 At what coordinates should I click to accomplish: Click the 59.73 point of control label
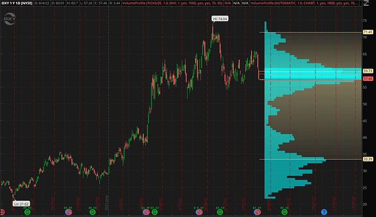click(x=368, y=71)
